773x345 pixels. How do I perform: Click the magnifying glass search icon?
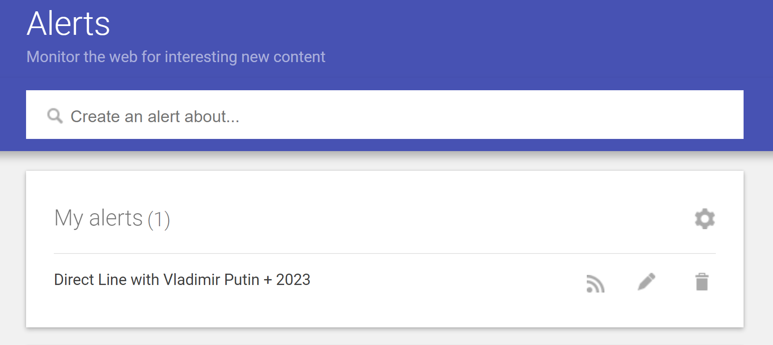click(x=55, y=116)
